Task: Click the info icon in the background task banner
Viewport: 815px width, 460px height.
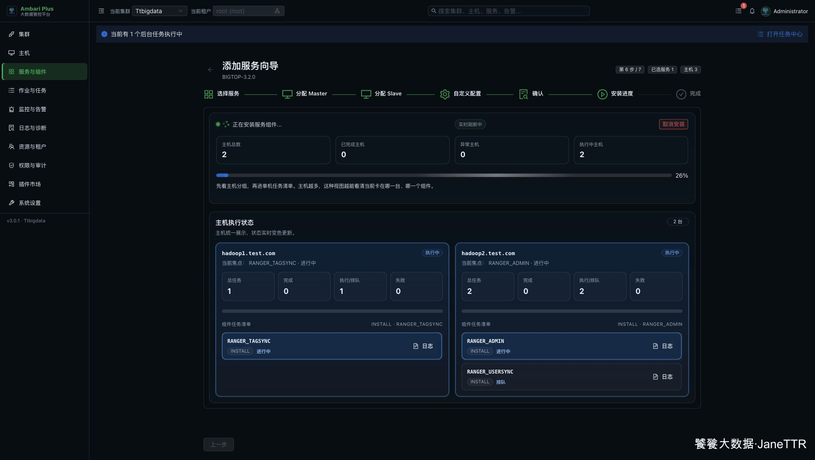Action: [x=104, y=34]
